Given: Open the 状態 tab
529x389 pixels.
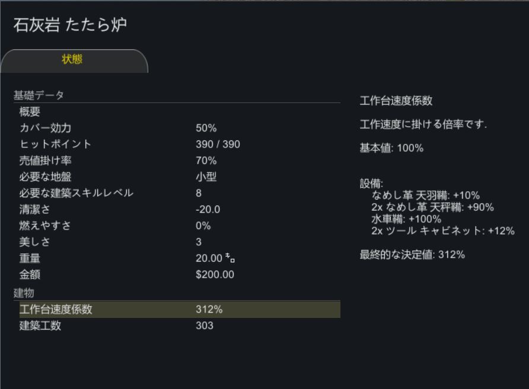Looking at the screenshot, I should coord(72,60).
